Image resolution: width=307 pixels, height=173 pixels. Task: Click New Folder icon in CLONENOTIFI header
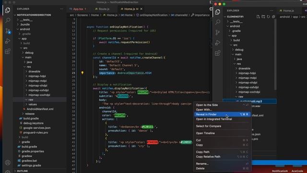[x=263, y=17]
